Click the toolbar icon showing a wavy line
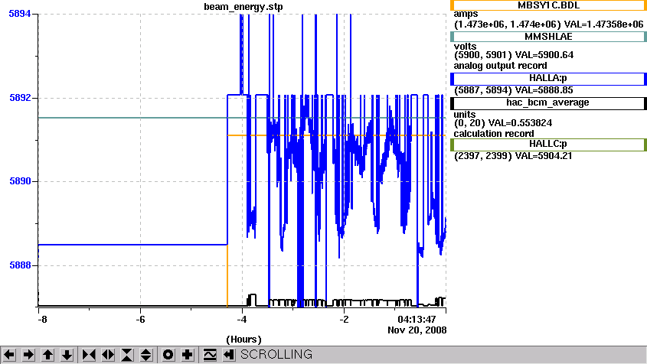This screenshot has height=364, width=647. [210, 355]
